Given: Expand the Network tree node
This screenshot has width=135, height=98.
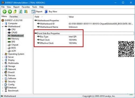Looking at the screenshot, I should 3,69.
